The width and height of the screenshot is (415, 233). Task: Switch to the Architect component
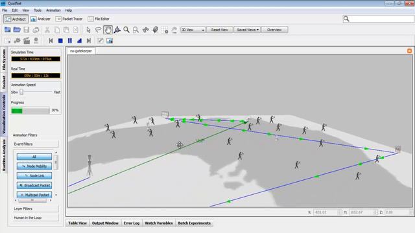(x=16, y=19)
